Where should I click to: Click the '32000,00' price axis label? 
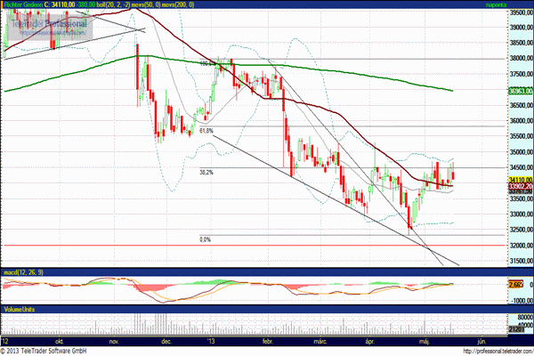[521, 246]
